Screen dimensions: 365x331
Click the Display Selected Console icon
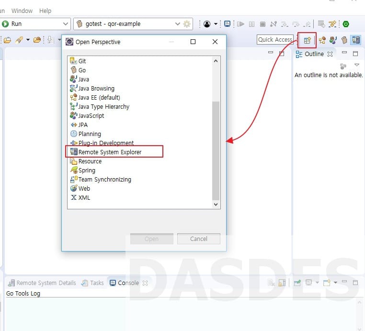[x=308, y=283]
